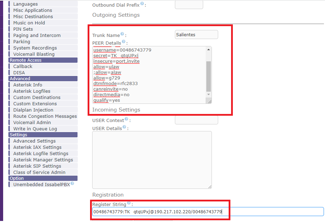
Task: Click help icon next to Trunk Name
Action: click(x=122, y=34)
